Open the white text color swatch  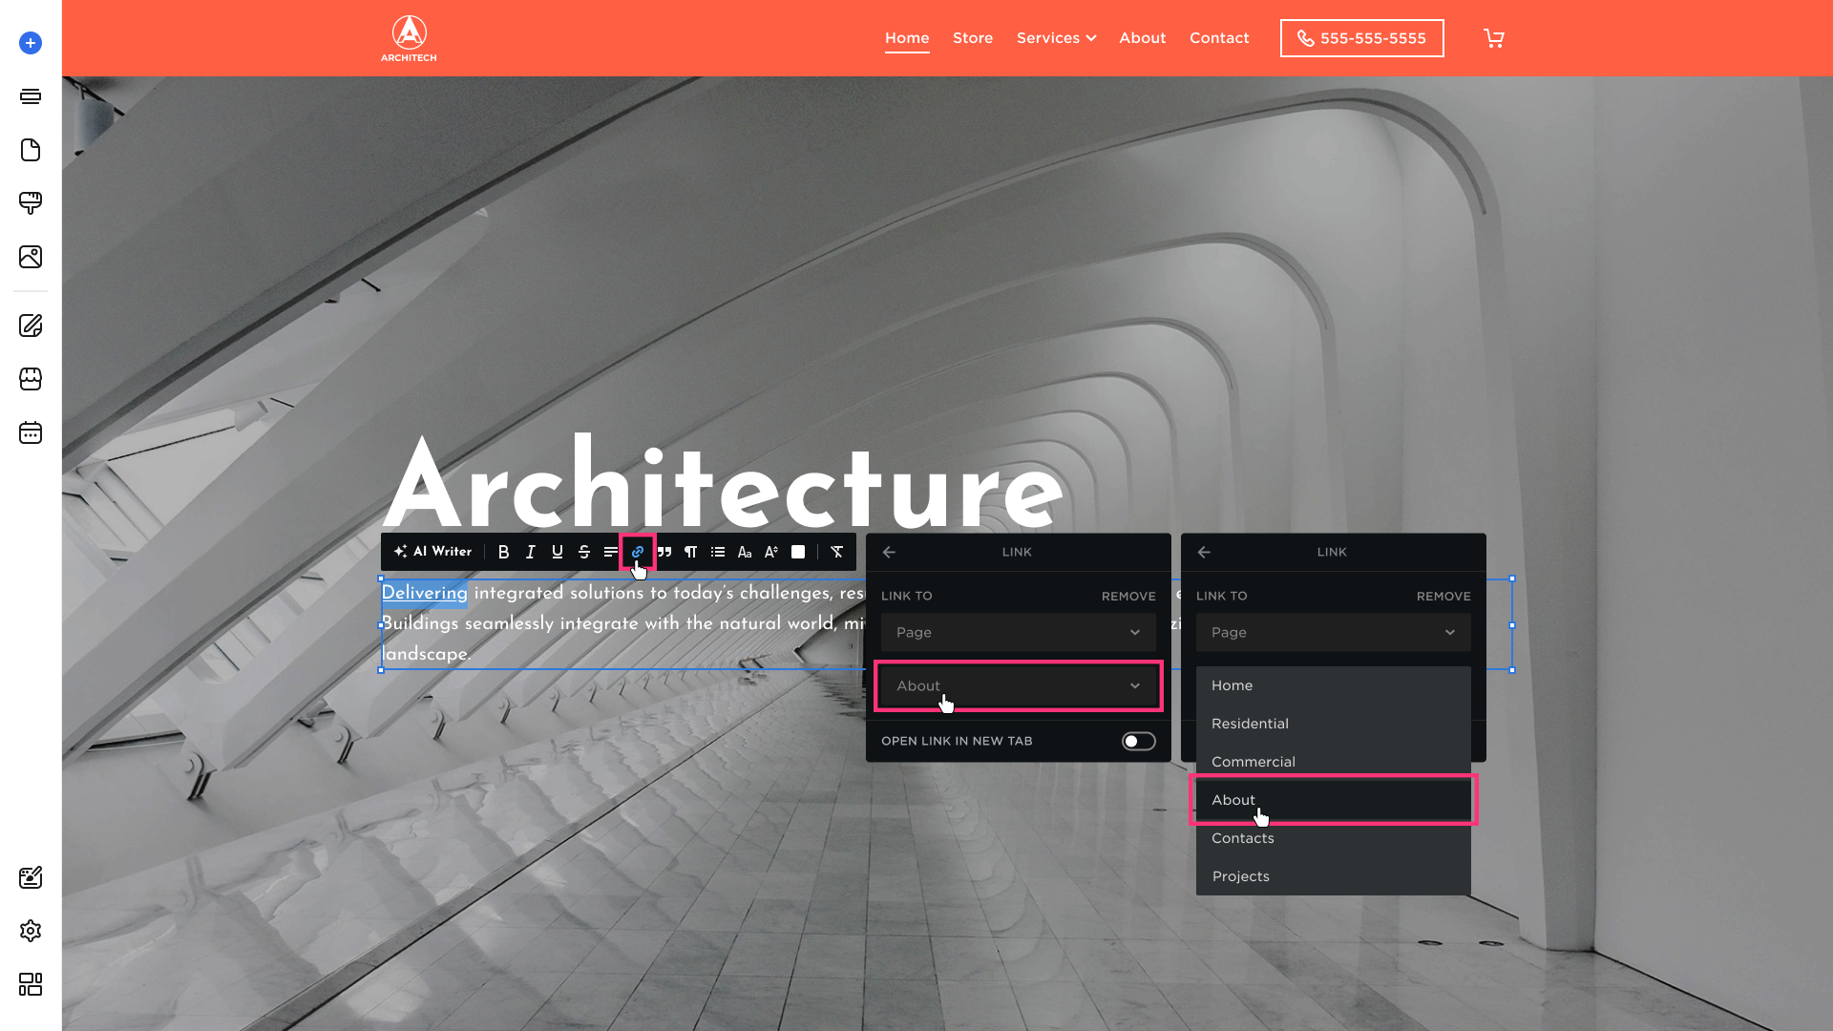click(798, 552)
